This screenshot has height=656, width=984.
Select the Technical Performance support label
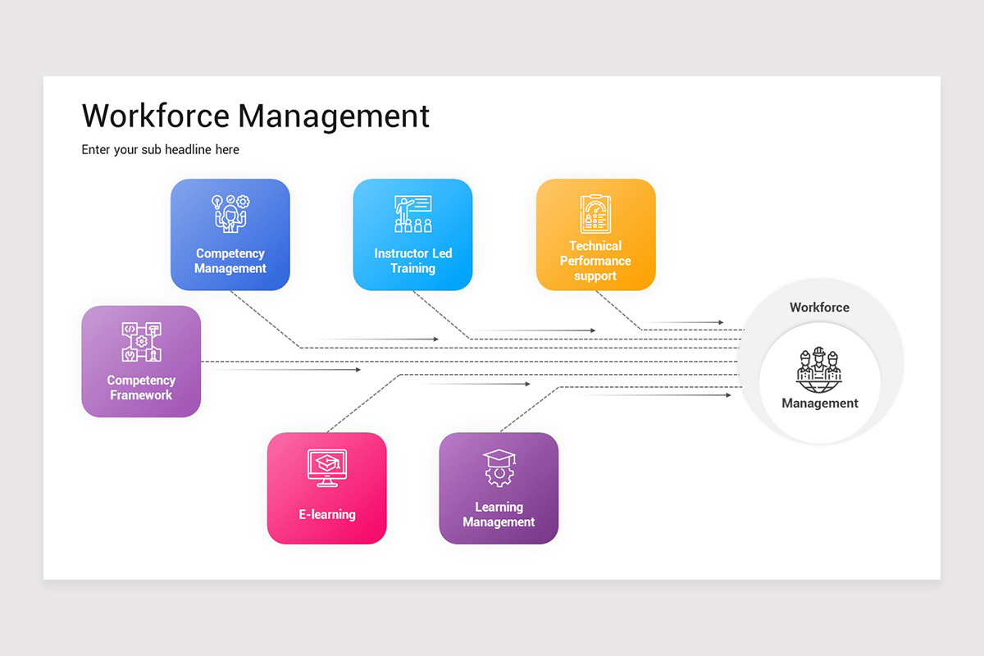[x=595, y=260]
